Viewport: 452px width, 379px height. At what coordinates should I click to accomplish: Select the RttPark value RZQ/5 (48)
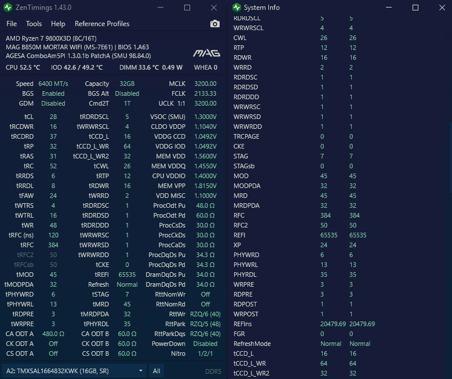tap(205, 324)
